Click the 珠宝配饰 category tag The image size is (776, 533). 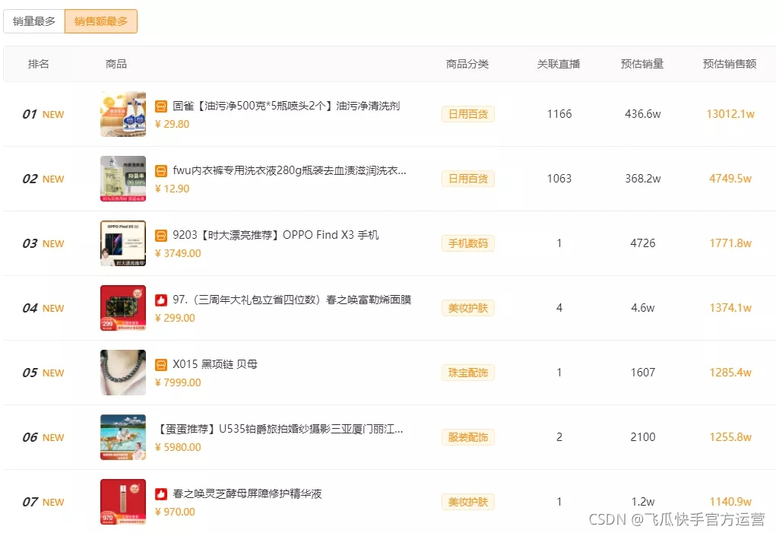pyautogui.click(x=468, y=373)
